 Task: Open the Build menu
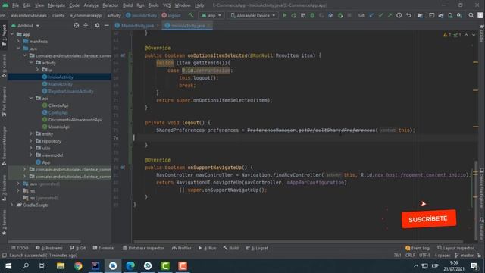pos(127,5)
